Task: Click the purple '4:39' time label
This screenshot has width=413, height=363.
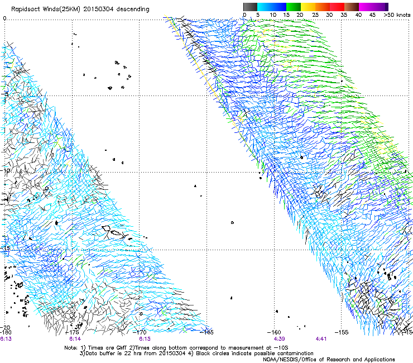Action: 279,339
